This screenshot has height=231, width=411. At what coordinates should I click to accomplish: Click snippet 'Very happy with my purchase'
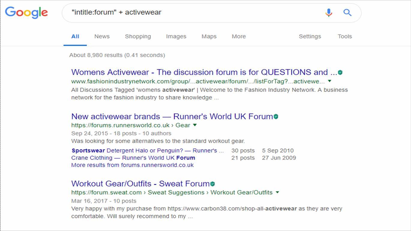pyautogui.click(x=207, y=212)
